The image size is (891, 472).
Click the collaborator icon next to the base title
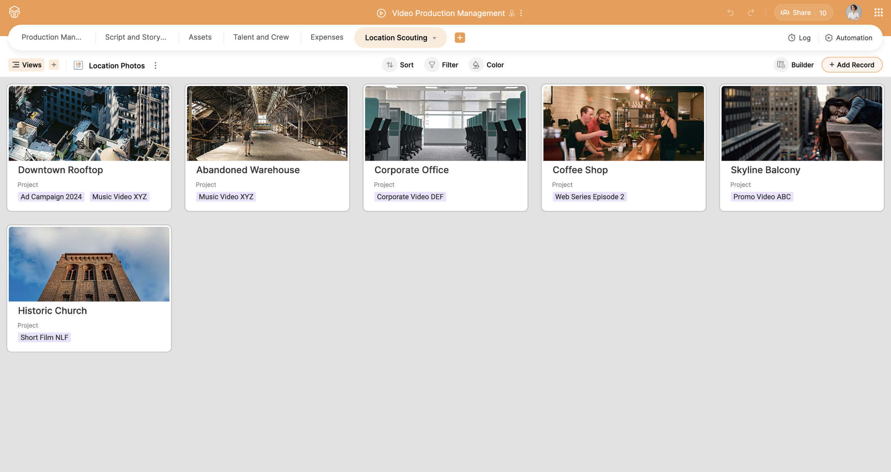(x=512, y=13)
